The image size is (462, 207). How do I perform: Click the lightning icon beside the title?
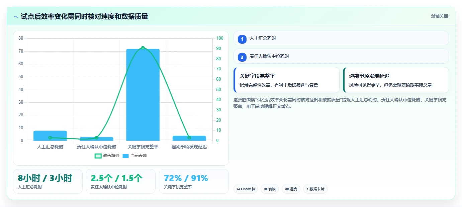point(16,17)
